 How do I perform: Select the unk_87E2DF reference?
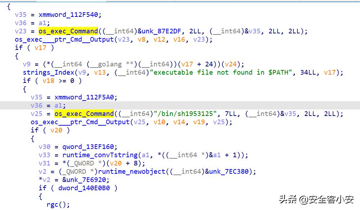(162, 31)
